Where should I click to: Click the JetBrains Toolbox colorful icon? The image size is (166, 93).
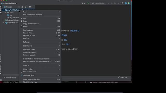(x=129, y=3)
